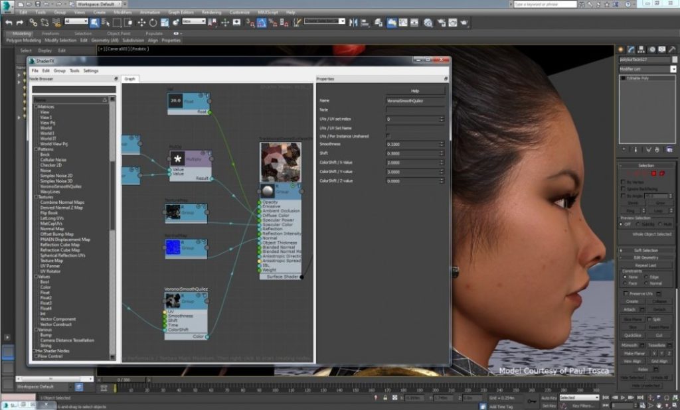Enable the Ignore Backfacing checkbox

(623, 189)
